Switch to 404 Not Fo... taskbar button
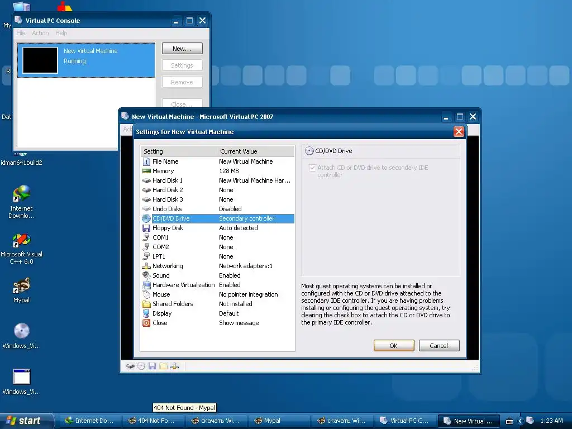This screenshot has height=429, width=572. (152, 421)
